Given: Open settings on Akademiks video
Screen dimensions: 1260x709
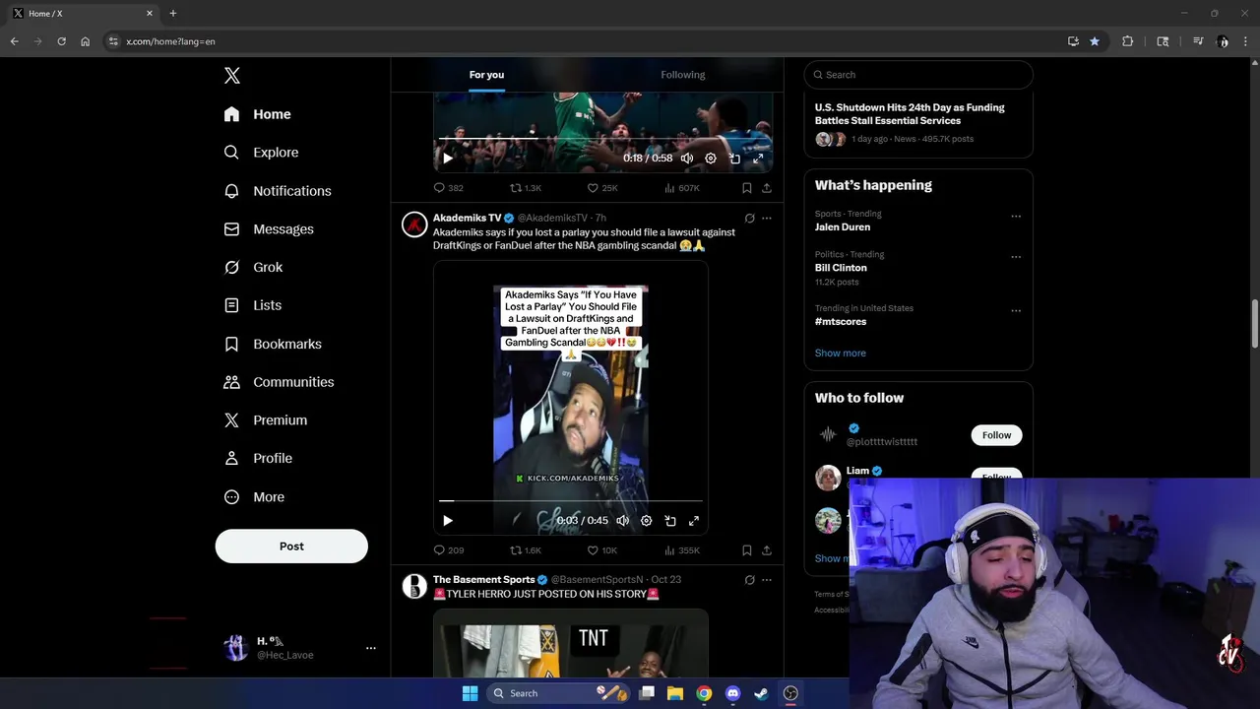Looking at the screenshot, I should pyautogui.click(x=646, y=521).
